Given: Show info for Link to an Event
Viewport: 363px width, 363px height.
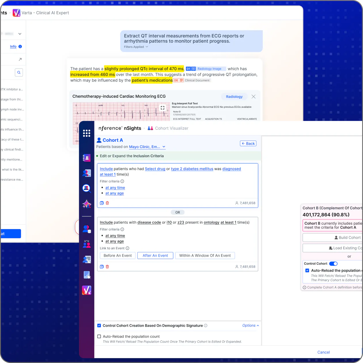Looking at the screenshot, I should click(127, 248).
